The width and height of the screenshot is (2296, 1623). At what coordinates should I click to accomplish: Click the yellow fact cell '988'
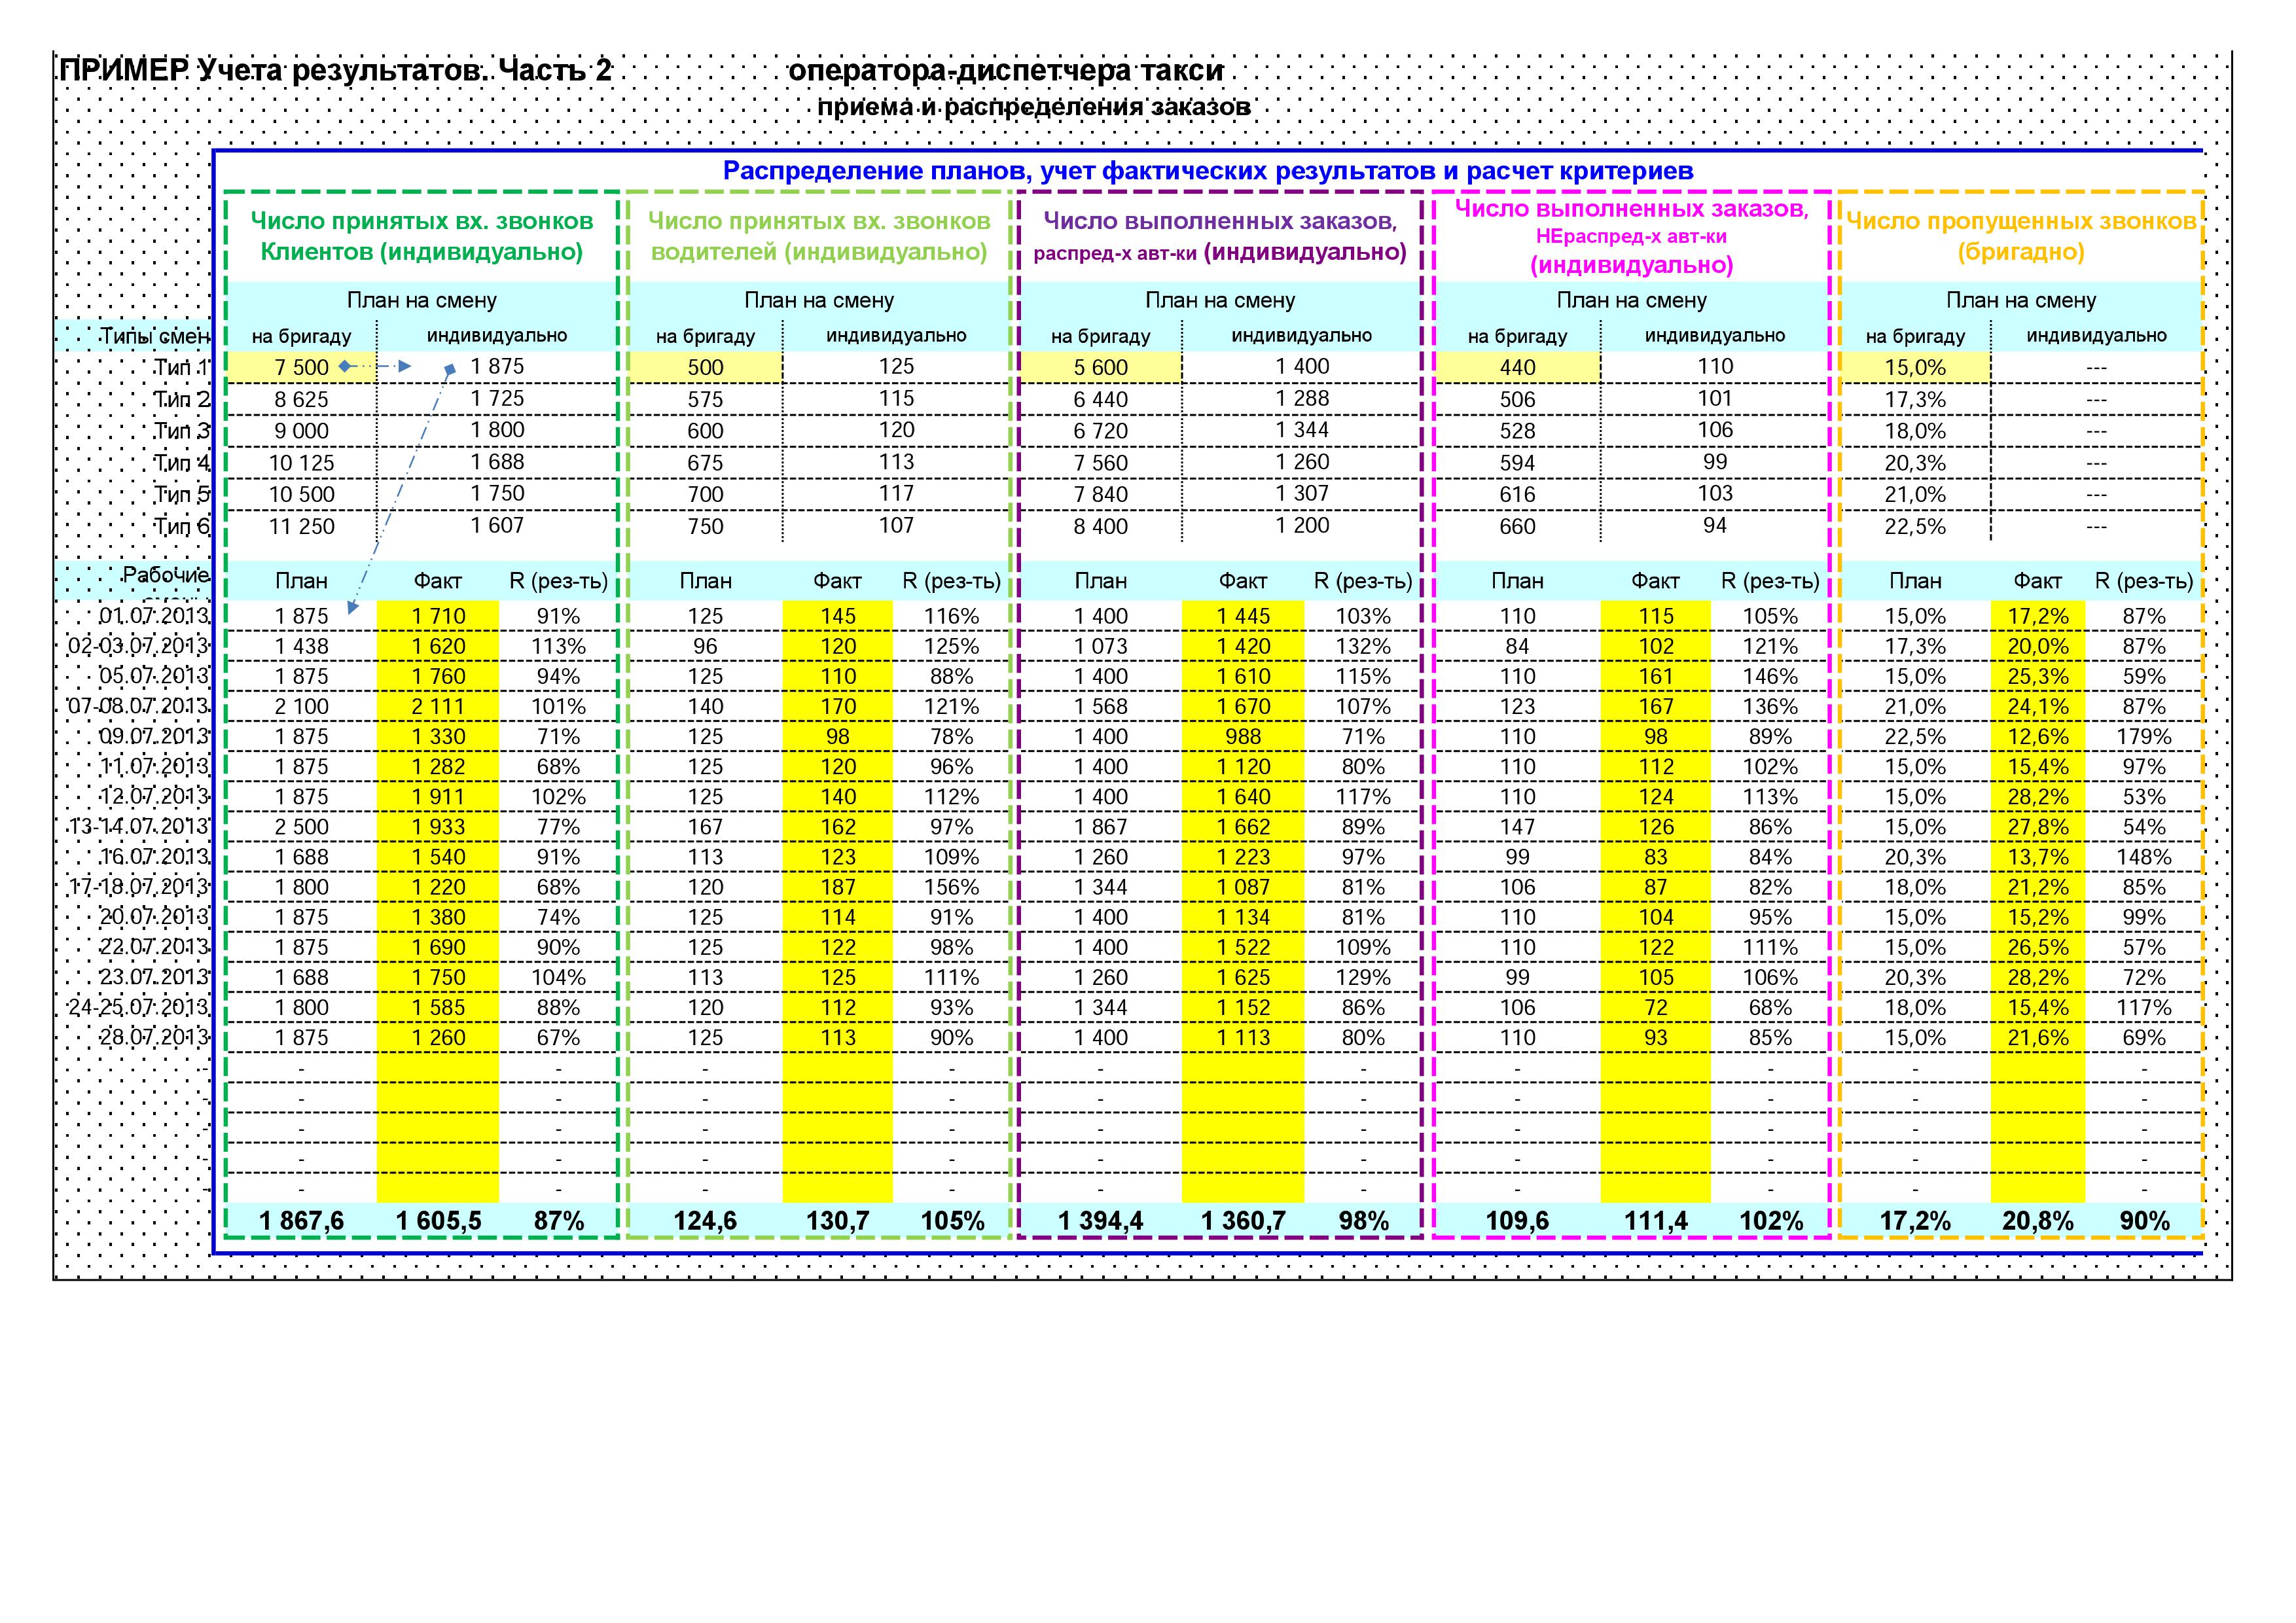(1243, 737)
